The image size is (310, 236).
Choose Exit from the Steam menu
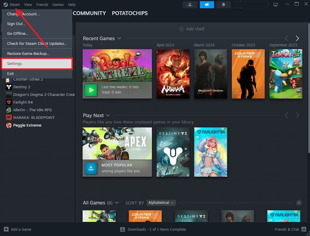click(37, 74)
